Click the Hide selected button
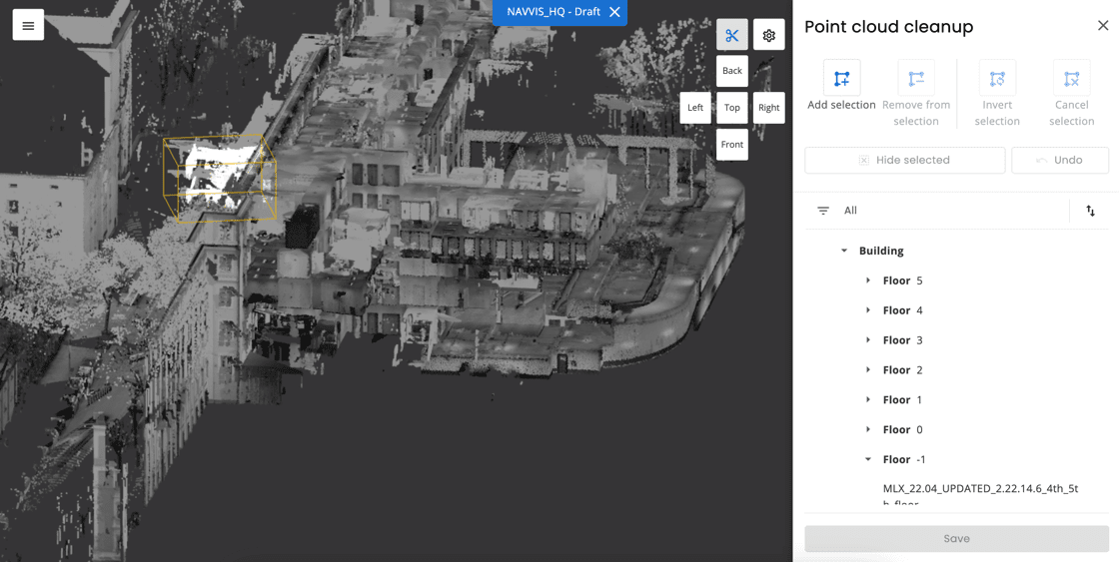This screenshot has height=562, width=1119. 905,161
